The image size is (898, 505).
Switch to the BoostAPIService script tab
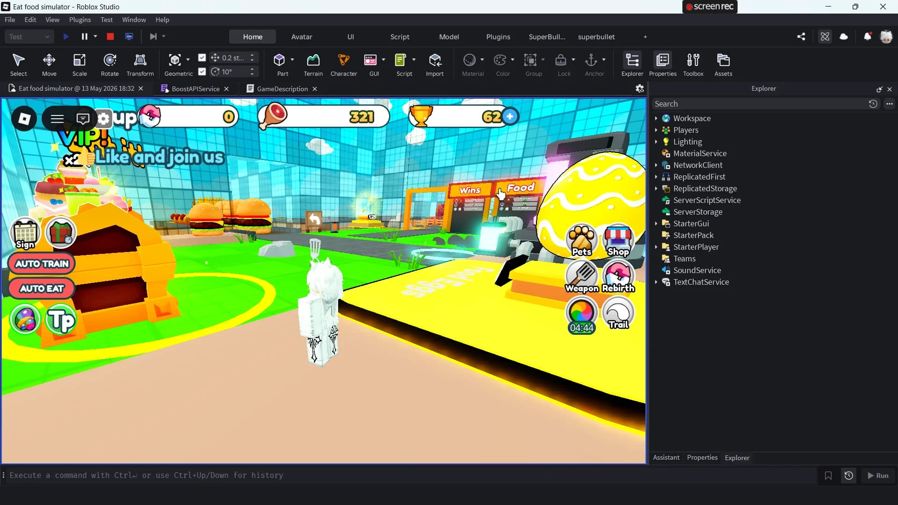(x=195, y=89)
